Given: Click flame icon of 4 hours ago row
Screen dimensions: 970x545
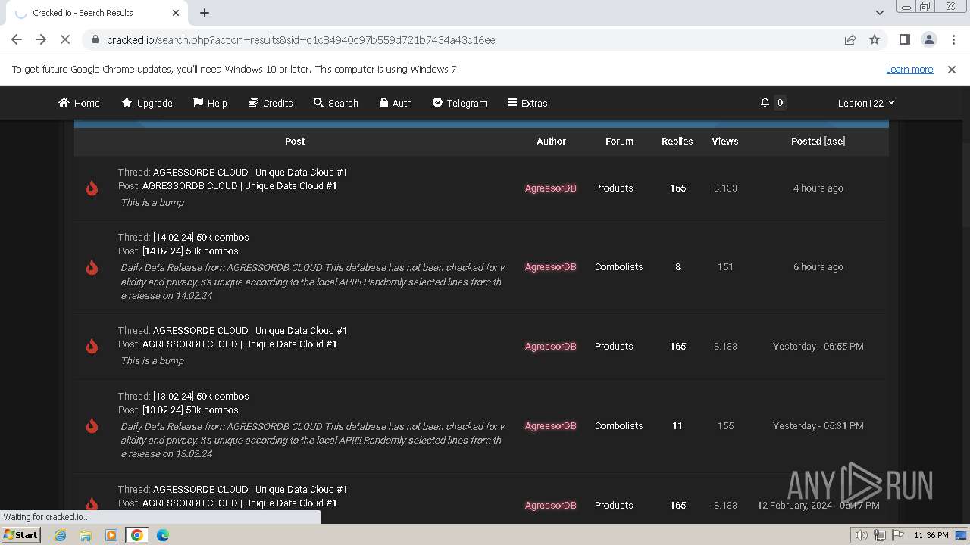Looking at the screenshot, I should [x=92, y=188].
